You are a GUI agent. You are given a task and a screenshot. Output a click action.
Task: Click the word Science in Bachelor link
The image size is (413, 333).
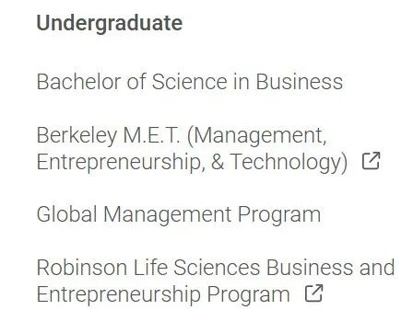190,82
